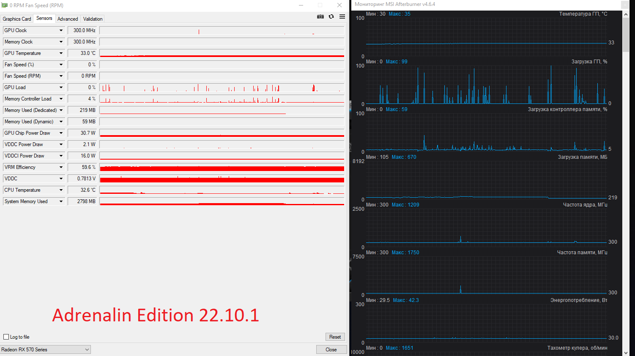Screen dimensions: 635x356
Task: Click the GPU Clock value 300.0 MHz
Action: (x=82, y=30)
